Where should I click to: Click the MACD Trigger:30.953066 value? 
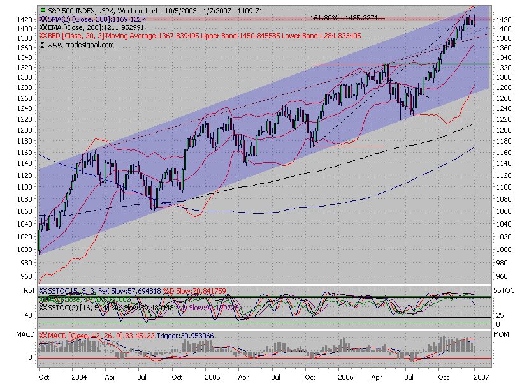pos(185,336)
